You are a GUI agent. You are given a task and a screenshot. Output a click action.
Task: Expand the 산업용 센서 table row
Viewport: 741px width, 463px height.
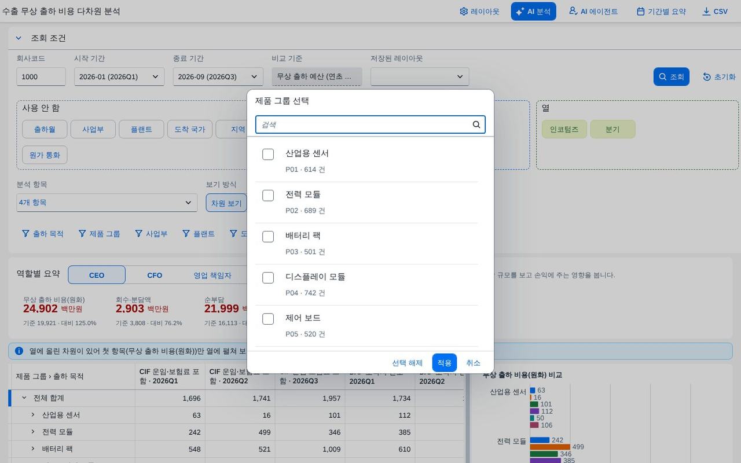click(33, 415)
